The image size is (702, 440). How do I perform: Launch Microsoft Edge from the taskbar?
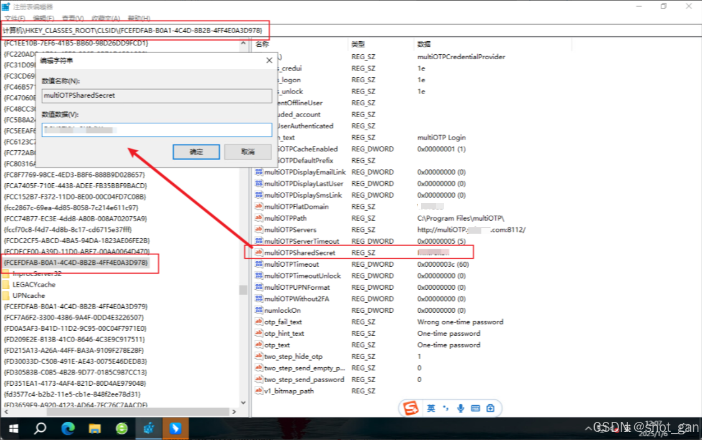(68, 429)
